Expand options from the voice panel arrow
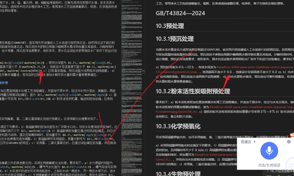 pos(255,141)
